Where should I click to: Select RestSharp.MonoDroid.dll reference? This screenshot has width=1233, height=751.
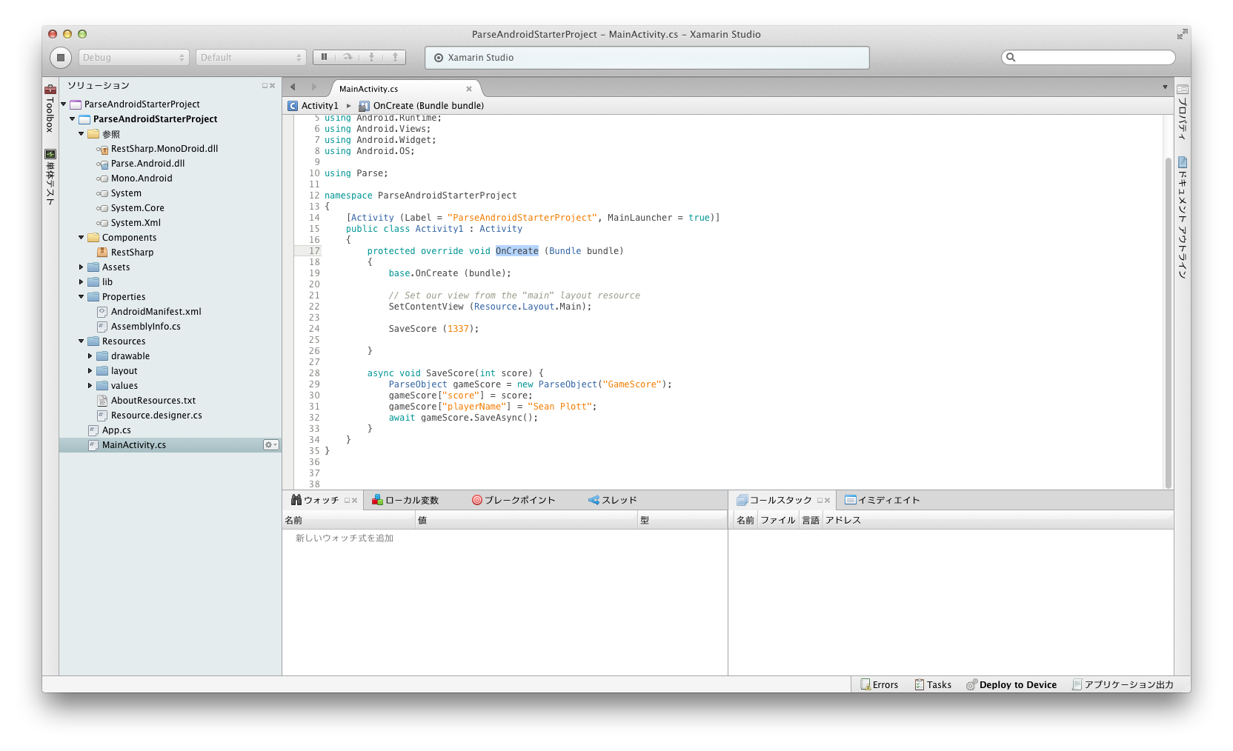(x=164, y=149)
